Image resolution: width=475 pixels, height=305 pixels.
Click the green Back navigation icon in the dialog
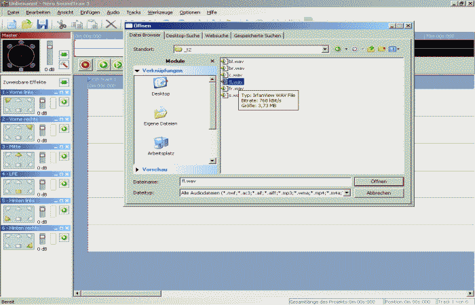[337, 49]
